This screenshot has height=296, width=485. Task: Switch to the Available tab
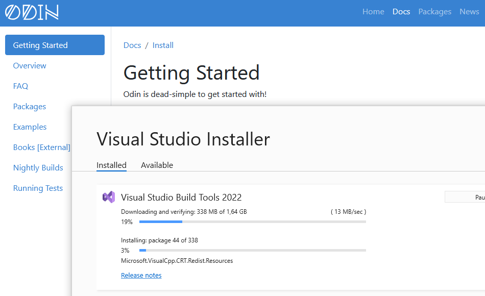click(157, 165)
